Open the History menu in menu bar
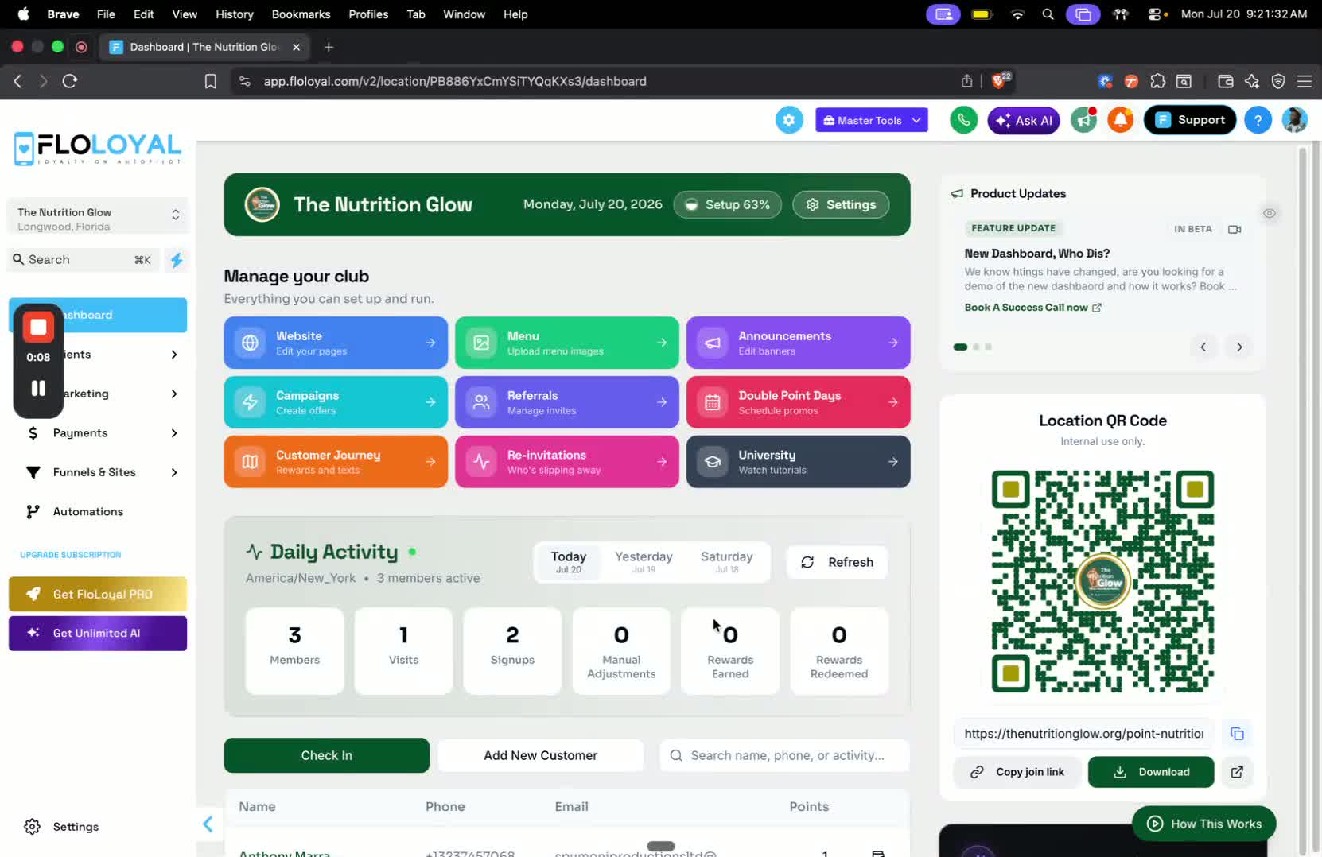 [x=234, y=14]
